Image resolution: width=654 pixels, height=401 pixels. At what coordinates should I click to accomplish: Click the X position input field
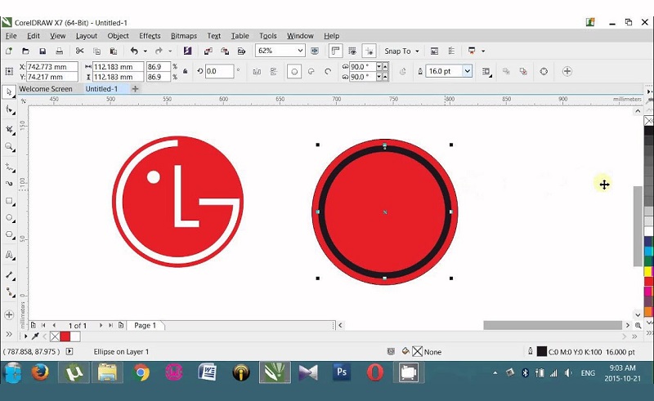coord(51,66)
